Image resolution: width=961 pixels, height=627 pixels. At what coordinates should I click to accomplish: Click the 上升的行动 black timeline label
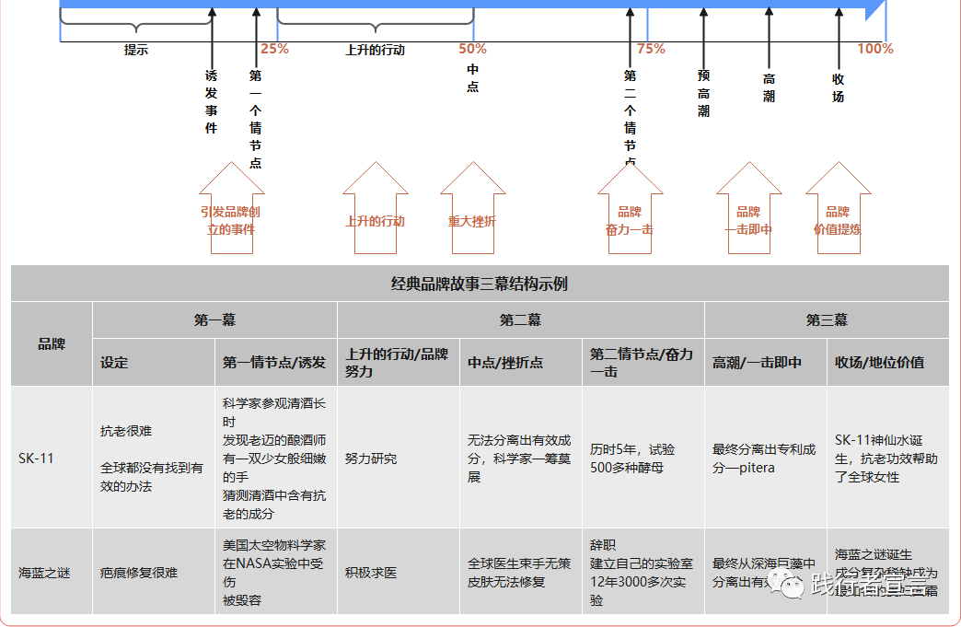click(x=375, y=51)
